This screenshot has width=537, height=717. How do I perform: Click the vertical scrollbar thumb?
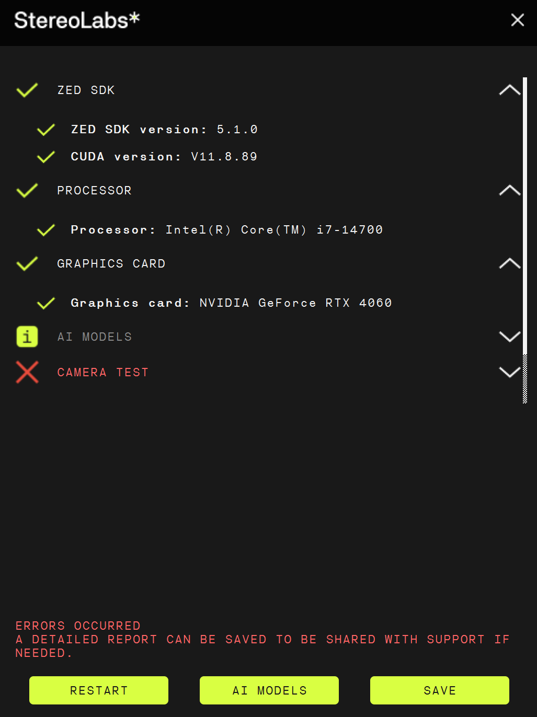pos(525,214)
